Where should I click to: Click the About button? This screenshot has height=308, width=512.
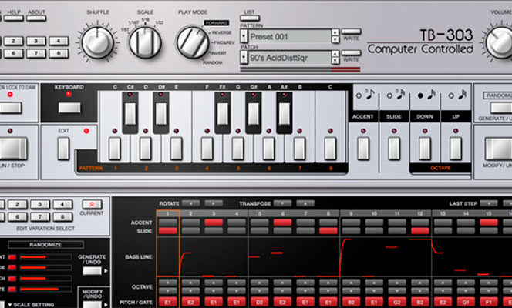tap(36, 18)
